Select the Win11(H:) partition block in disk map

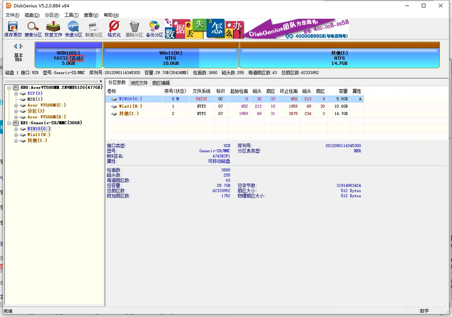(171, 55)
